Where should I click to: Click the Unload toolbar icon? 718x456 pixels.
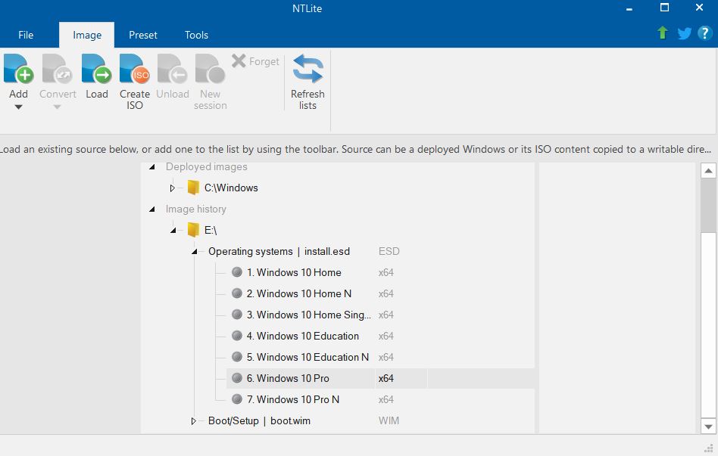click(x=173, y=69)
